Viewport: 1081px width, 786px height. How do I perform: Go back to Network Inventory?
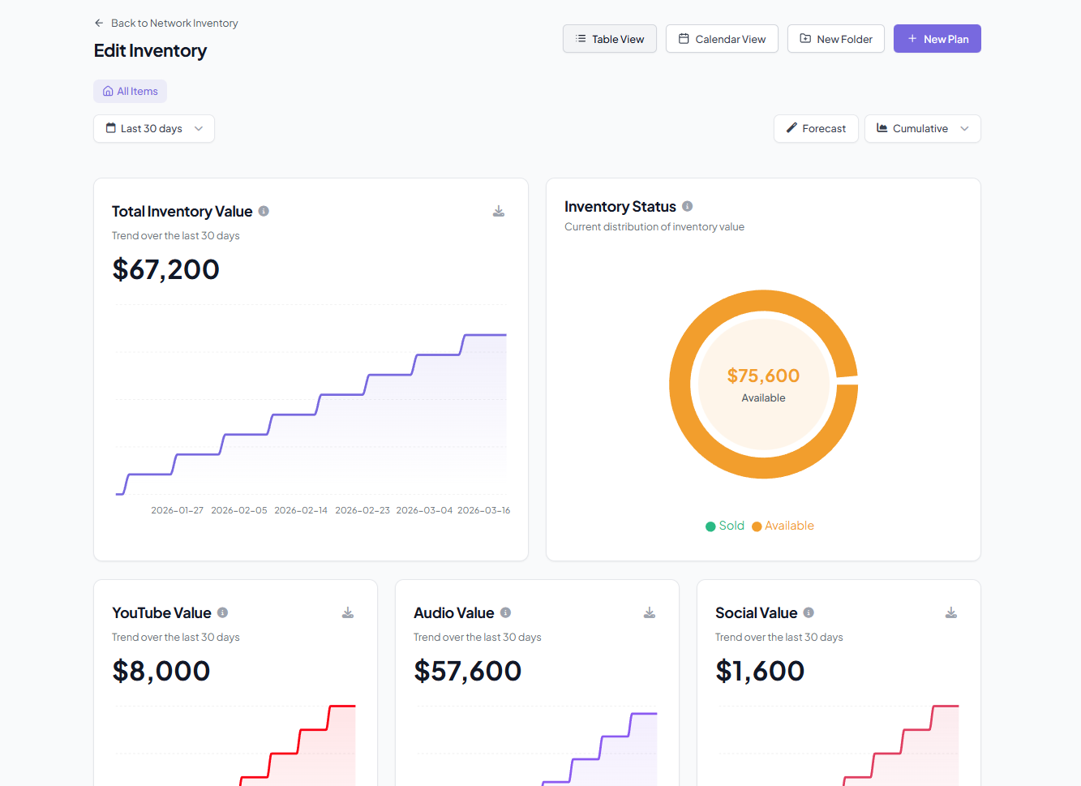tap(166, 24)
